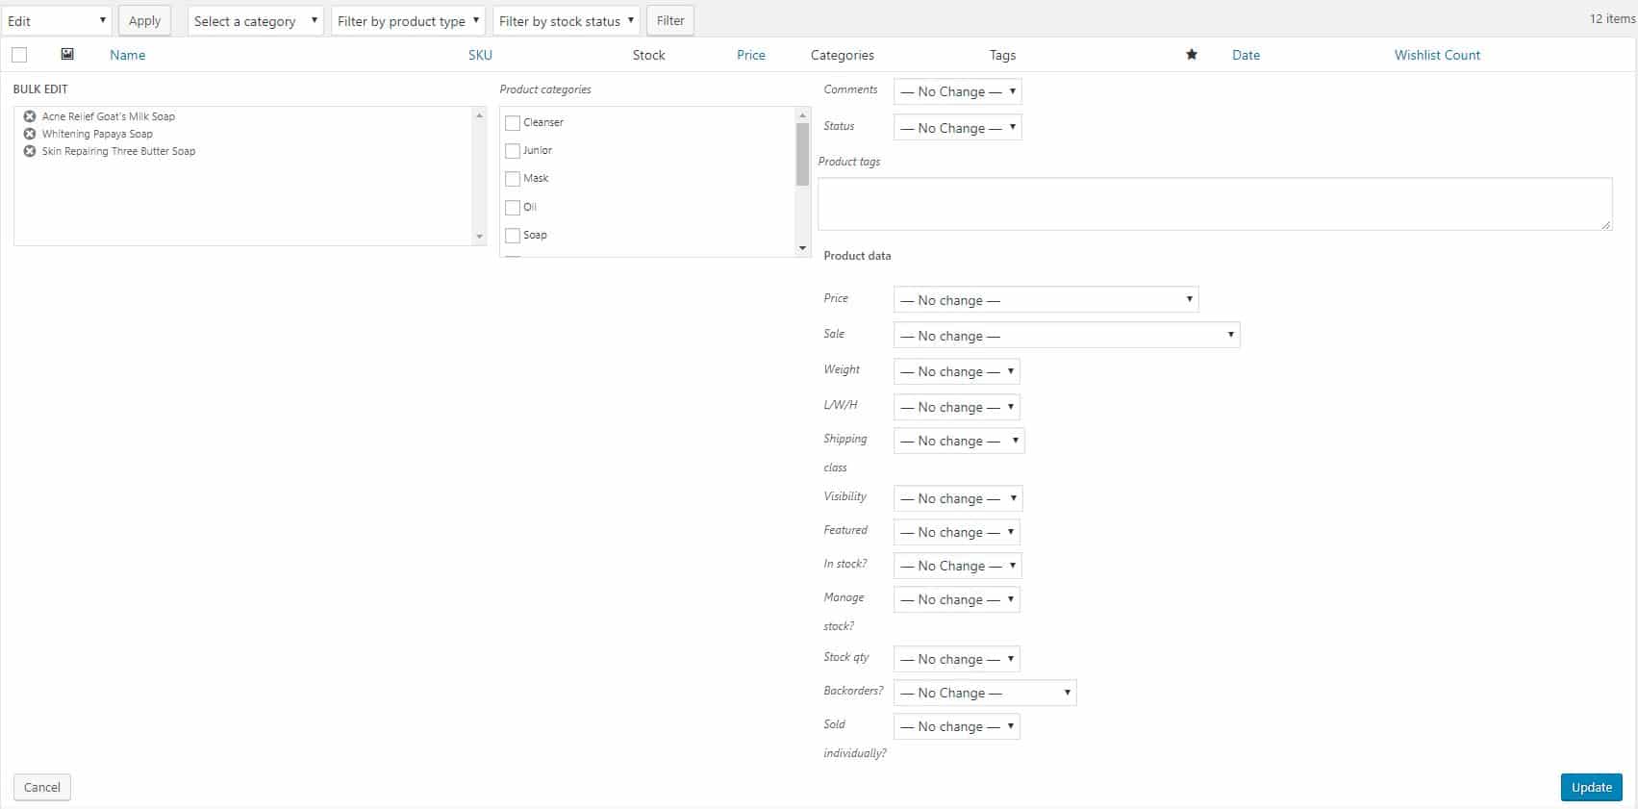Check the Mask category
Image resolution: width=1638 pixels, height=809 pixels.
[x=513, y=179]
